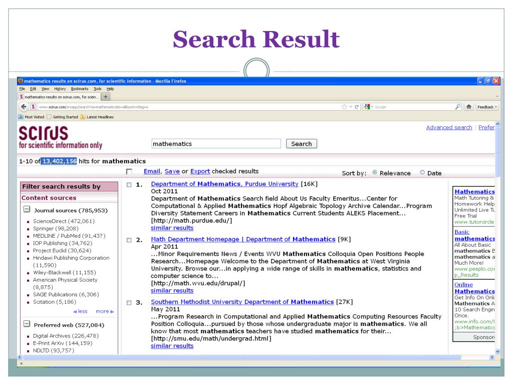Viewport: 513px width, 385px height.
Task: Click the Scirus site favicon in address bar
Action: click(33, 107)
